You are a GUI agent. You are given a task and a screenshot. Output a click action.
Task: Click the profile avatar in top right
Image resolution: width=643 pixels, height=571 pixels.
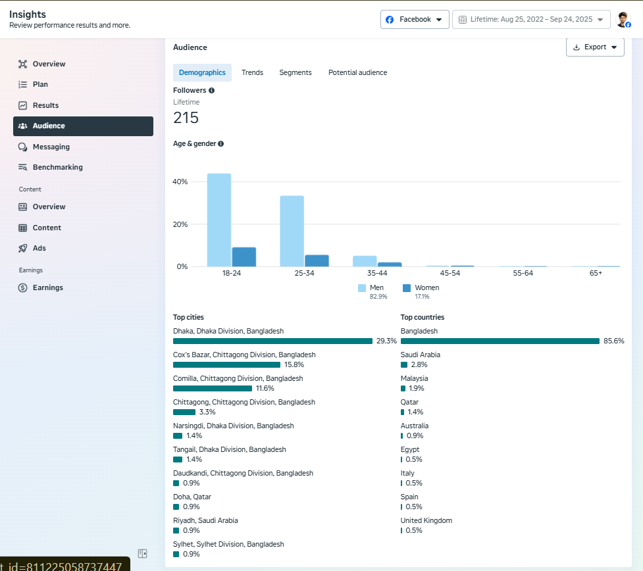pos(623,20)
